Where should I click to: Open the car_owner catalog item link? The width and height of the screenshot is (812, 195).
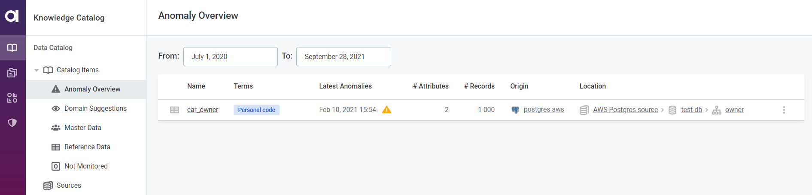203,110
